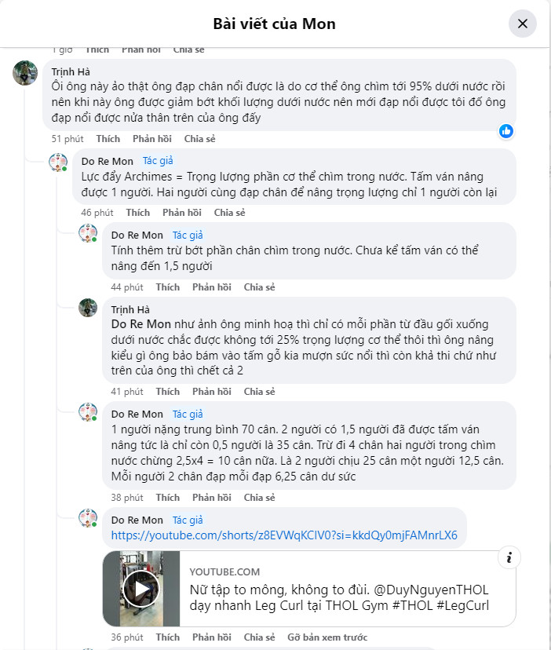Click Do Re Mon avatar on 70 cân comment
The height and width of the screenshot is (650, 551).
click(88, 412)
